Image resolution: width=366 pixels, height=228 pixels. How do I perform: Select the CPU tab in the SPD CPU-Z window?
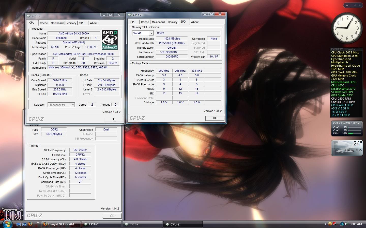[133, 22]
